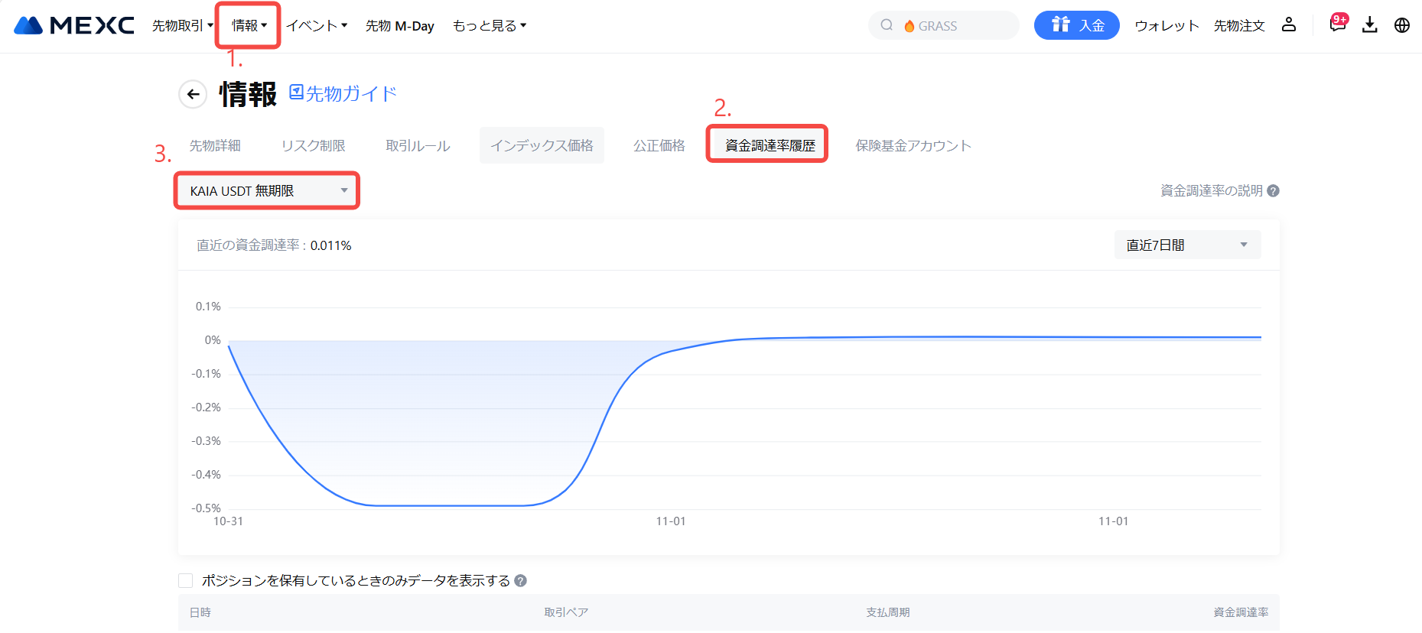
Task: Click the help icon beside the position checkbox
Action: [x=521, y=581]
